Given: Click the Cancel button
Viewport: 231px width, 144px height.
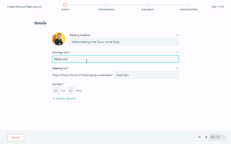Looking at the screenshot, I should tap(16, 137).
